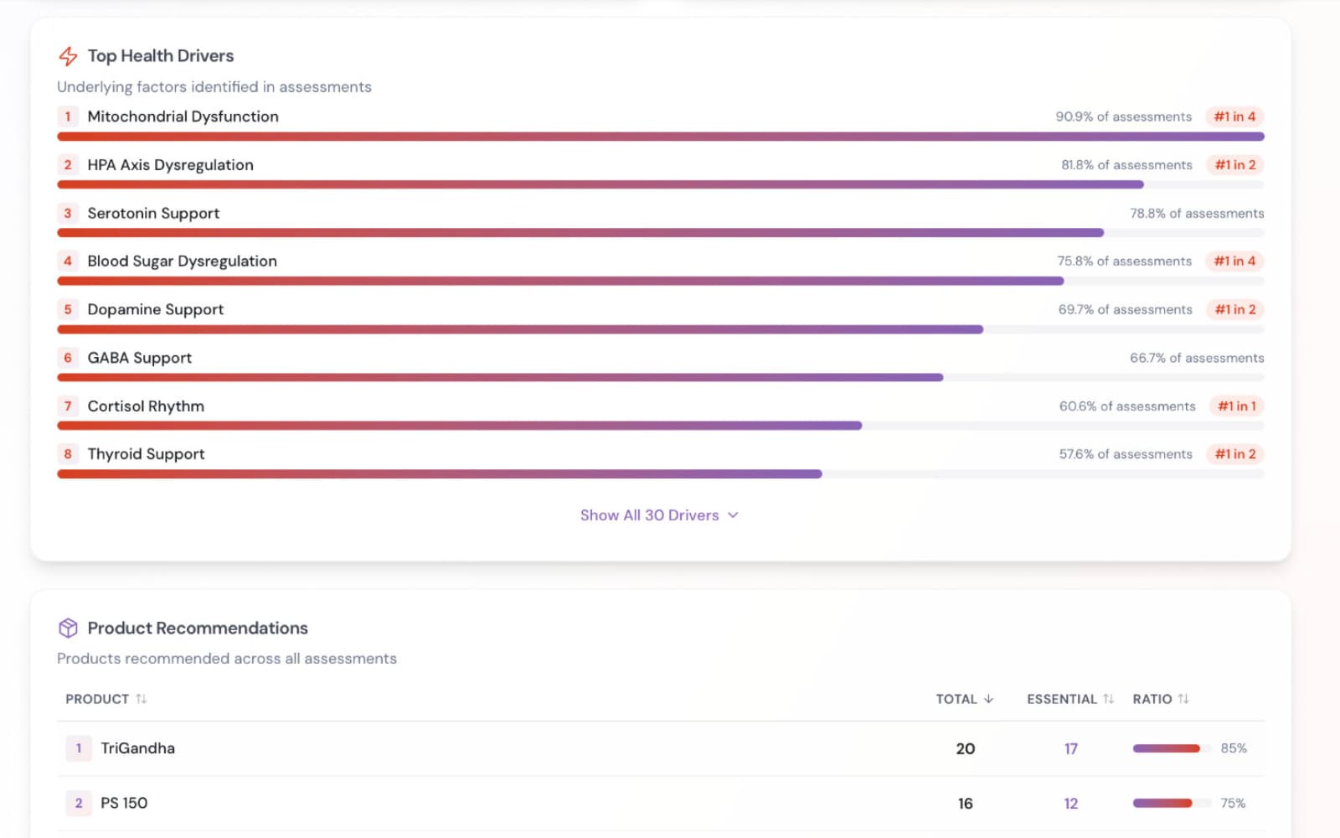Click rank 1 badge beside TriGandha
This screenshot has height=838, width=1340.
79,748
